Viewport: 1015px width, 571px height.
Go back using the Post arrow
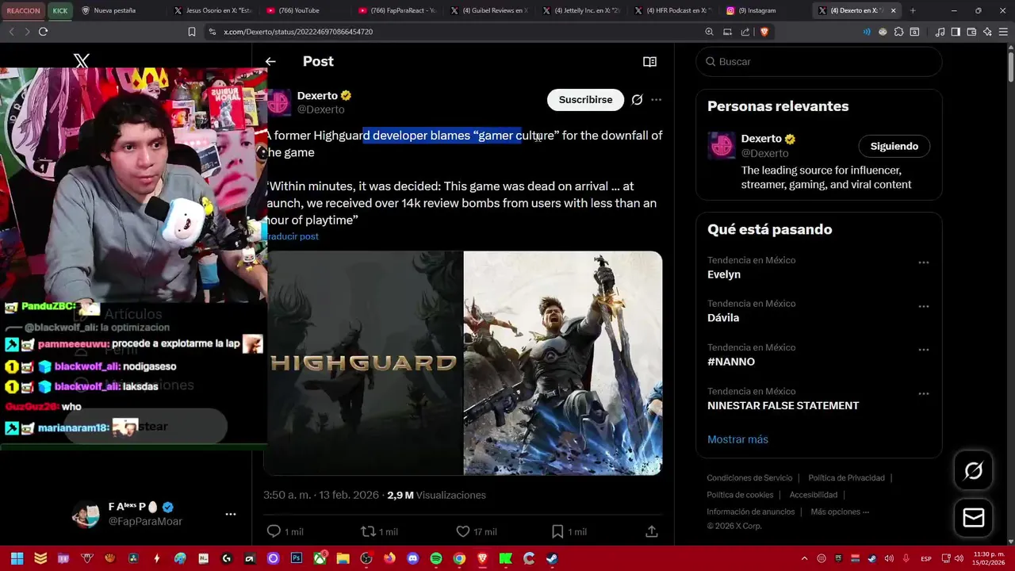click(x=270, y=61)
